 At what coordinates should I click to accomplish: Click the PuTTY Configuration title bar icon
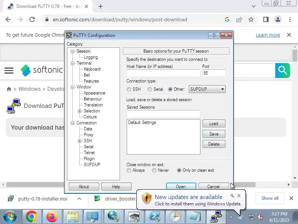pyautogui.click(x=69, y=35)
